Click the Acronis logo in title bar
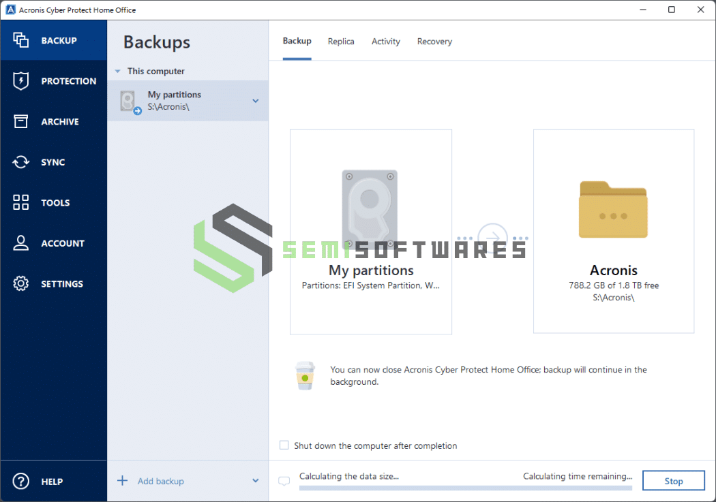 pos(10,10)
